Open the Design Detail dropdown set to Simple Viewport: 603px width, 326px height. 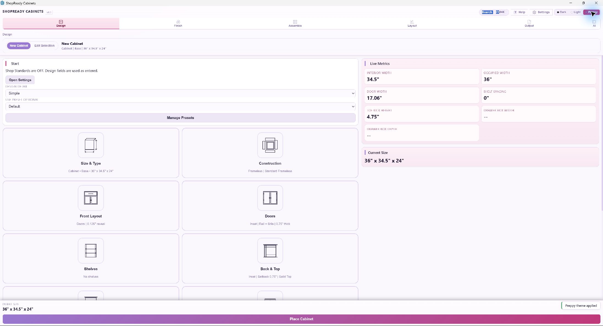tap(180, 93)
